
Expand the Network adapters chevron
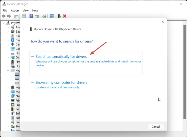pyautogui.click(x=8, y=96)
